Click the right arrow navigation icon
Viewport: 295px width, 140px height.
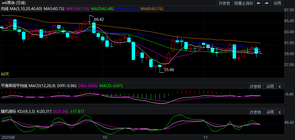(267, 3)
